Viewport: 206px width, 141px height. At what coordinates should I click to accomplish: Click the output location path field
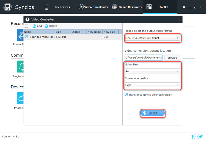(x=144, y=57)
